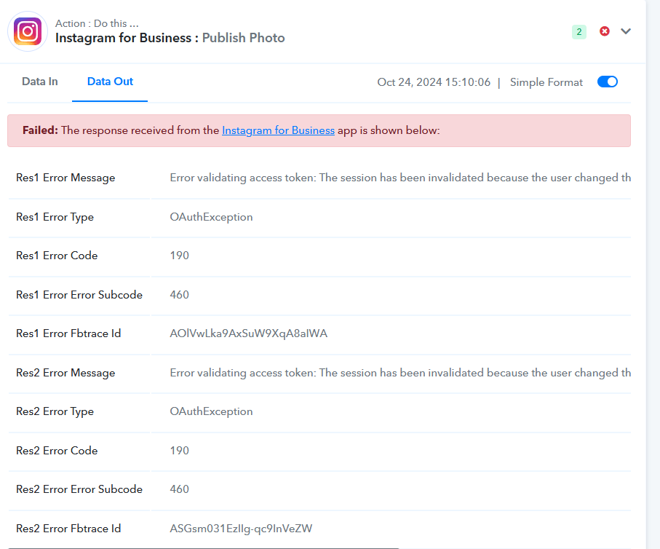Click the Res2 Error Fbtrace Id label
The image size is (660, 549).
68,529
